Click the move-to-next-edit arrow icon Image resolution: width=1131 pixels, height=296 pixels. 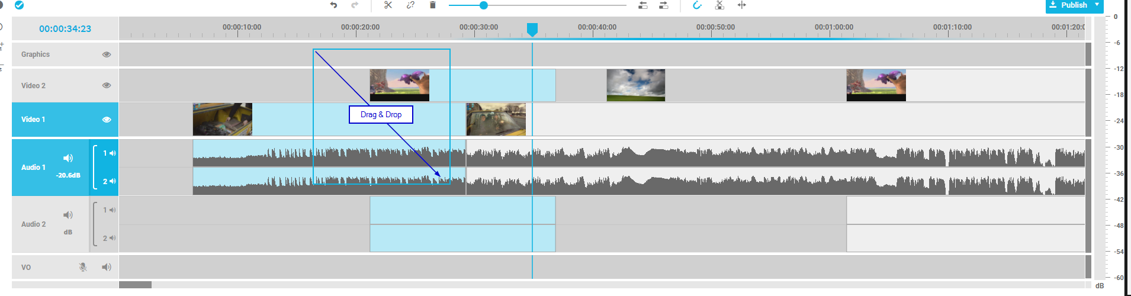[x=663, y=5]
